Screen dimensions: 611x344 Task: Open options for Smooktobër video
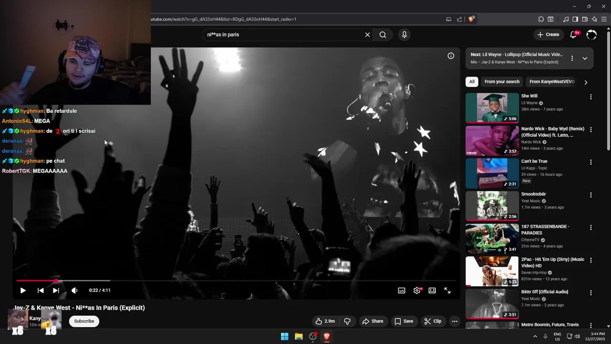point(591,195)
